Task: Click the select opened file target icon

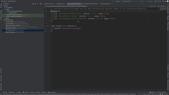Action: 33,4
